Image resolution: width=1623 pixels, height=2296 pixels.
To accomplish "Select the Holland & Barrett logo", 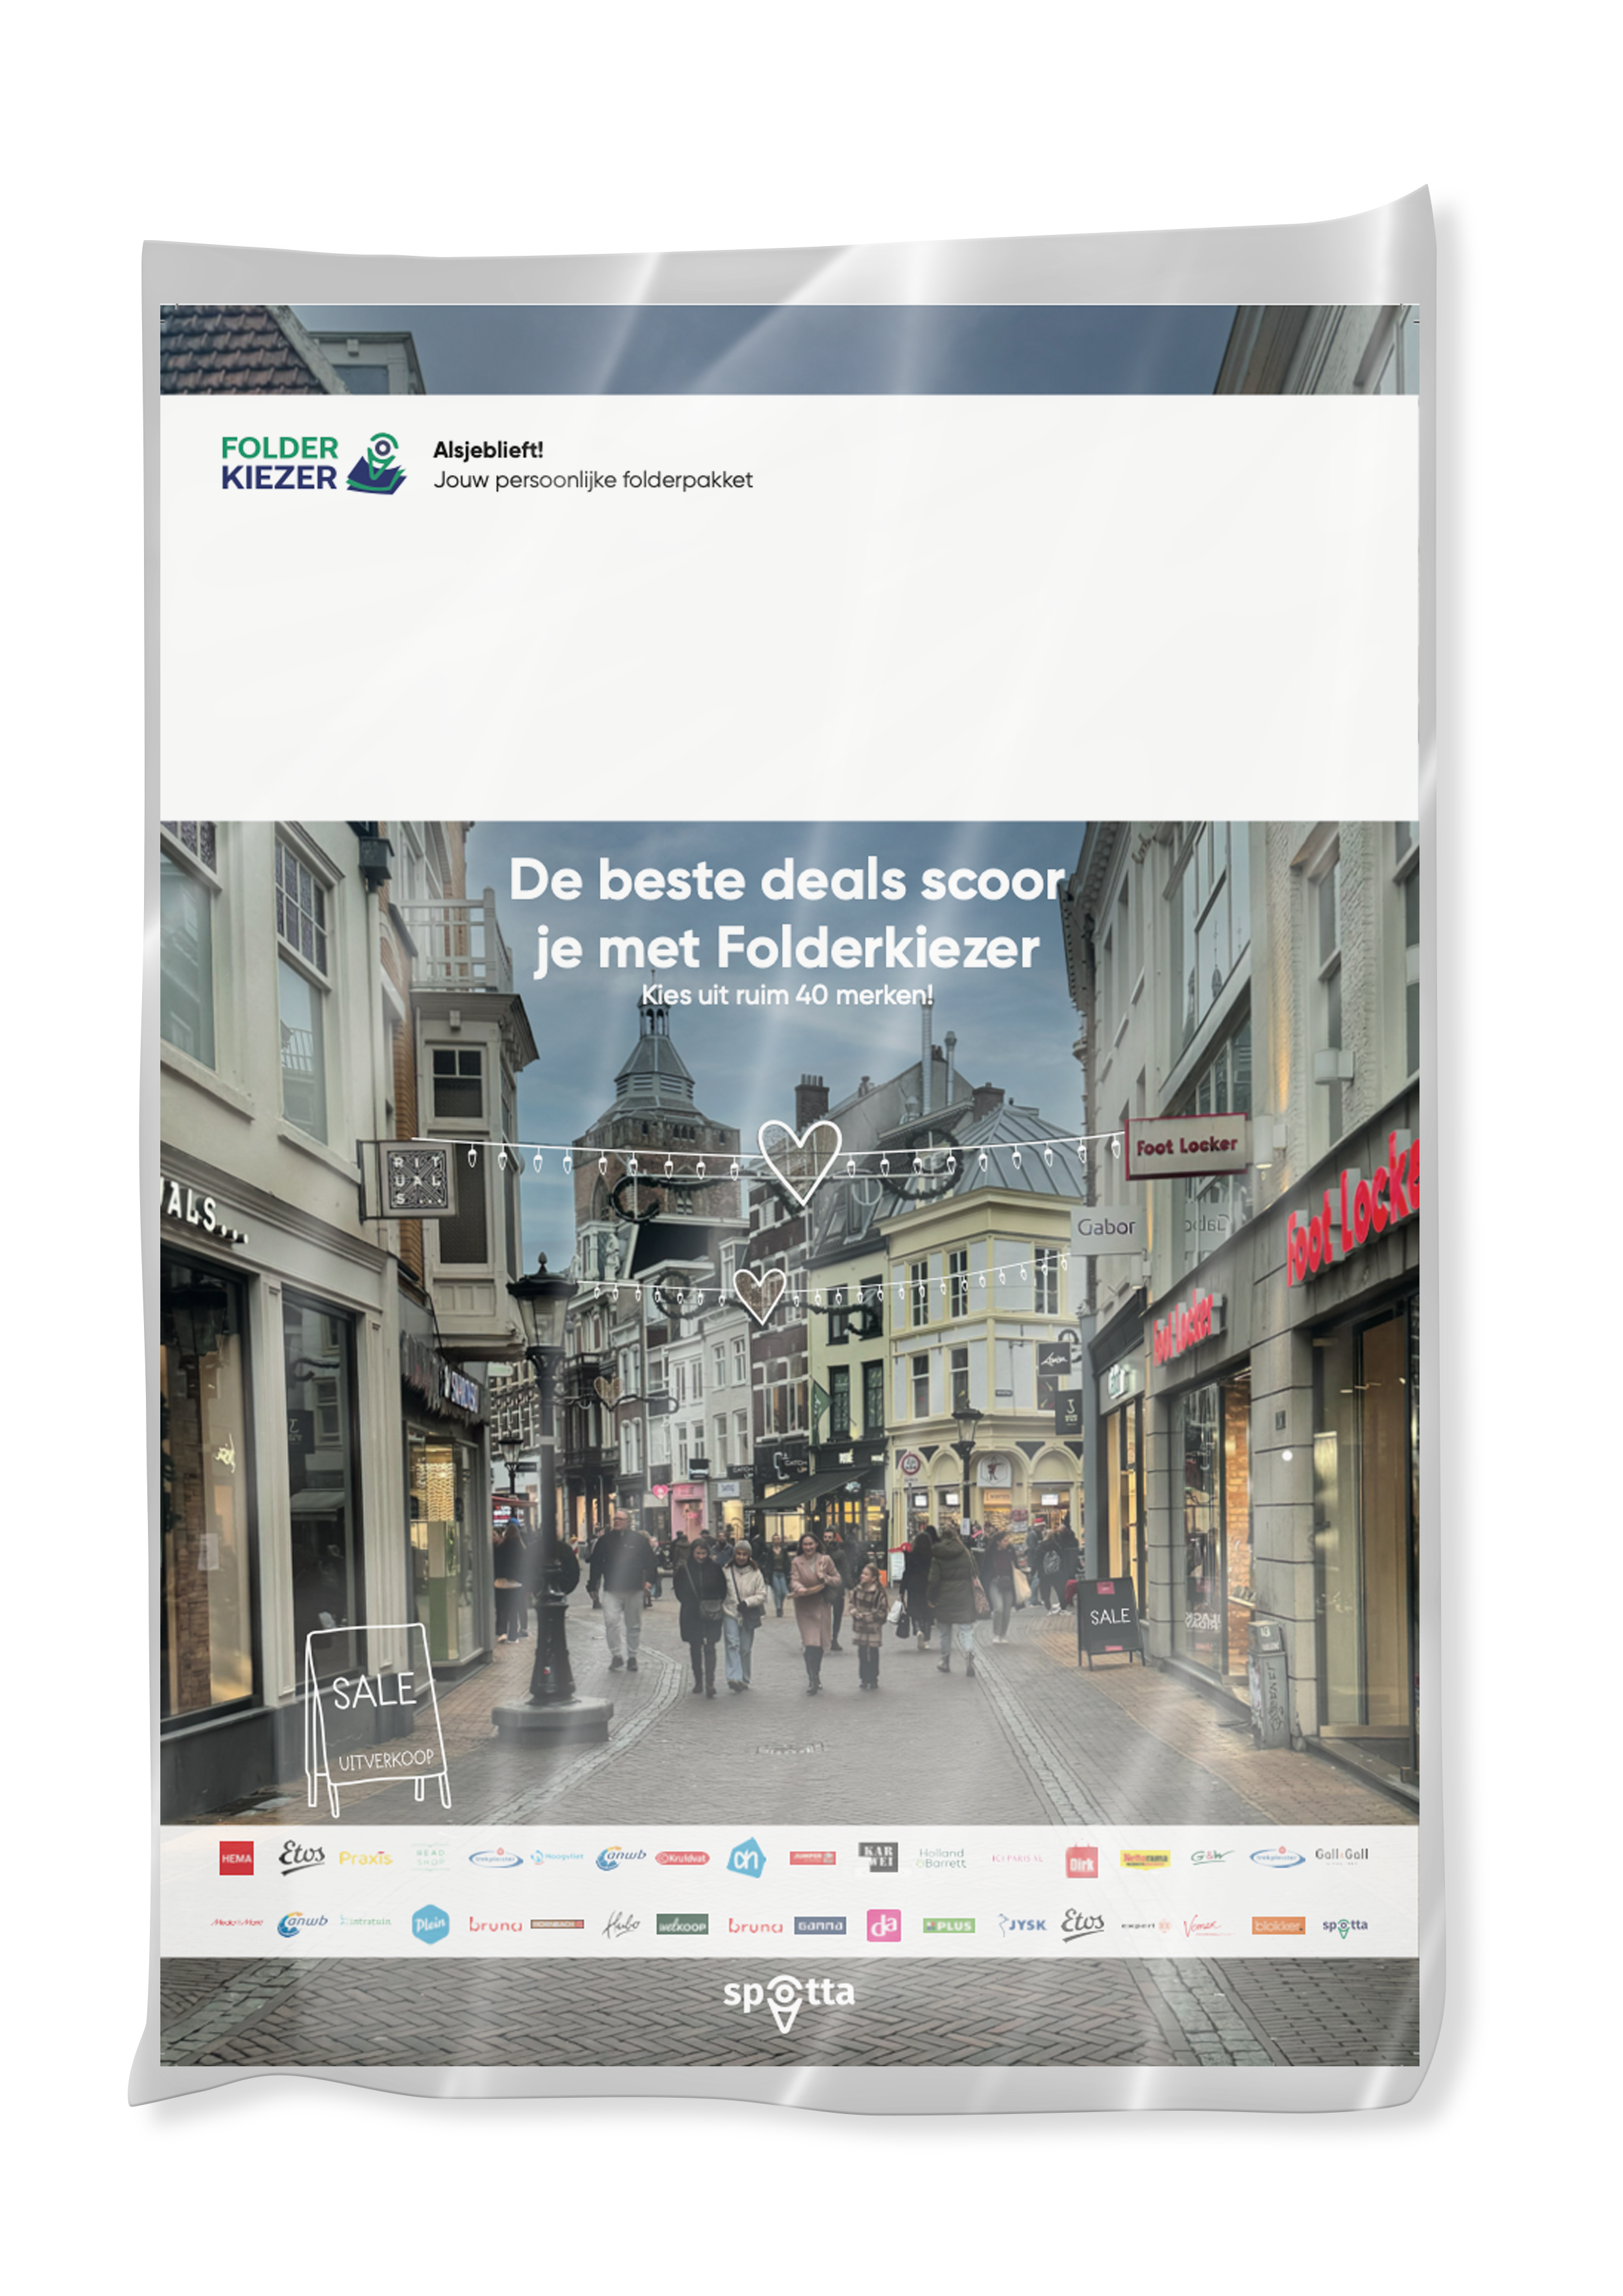I will [942, 1858].
